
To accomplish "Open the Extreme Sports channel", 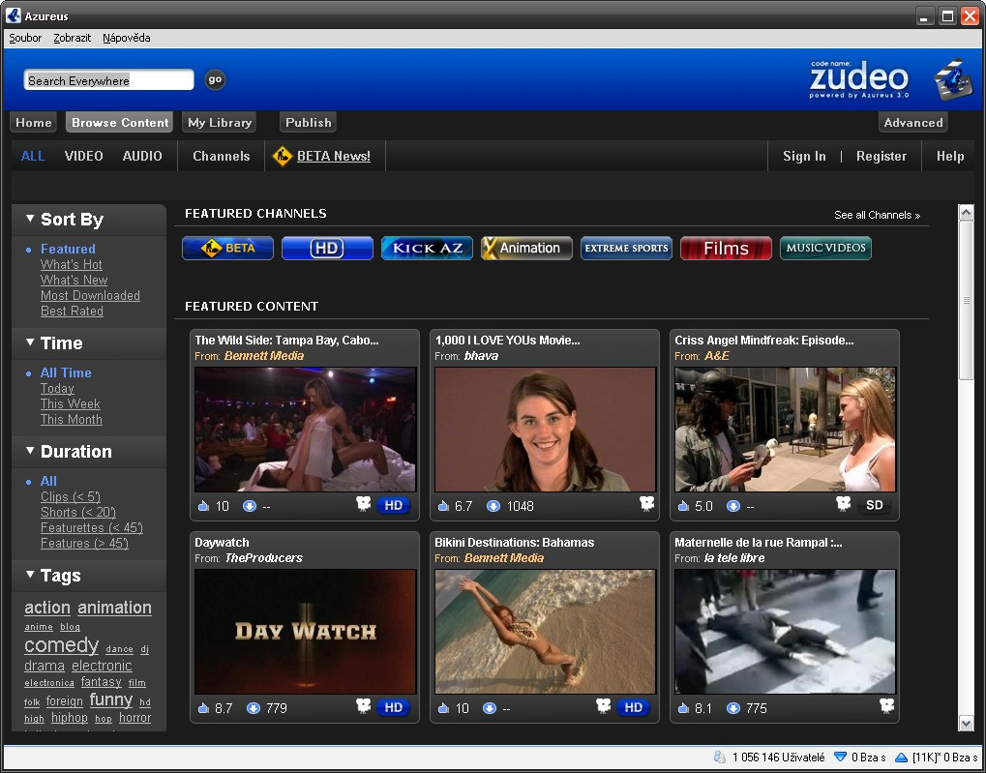I will click(x=626, y=248).
